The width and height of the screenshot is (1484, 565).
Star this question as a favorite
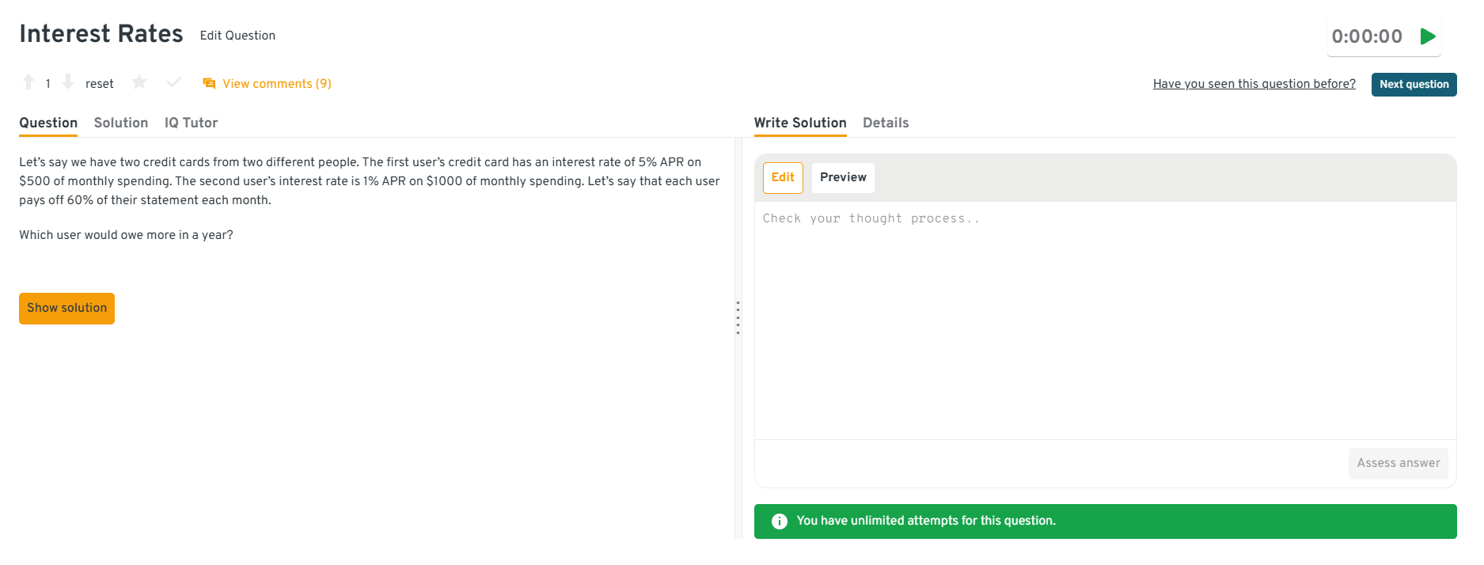click(x=139, y=82)
